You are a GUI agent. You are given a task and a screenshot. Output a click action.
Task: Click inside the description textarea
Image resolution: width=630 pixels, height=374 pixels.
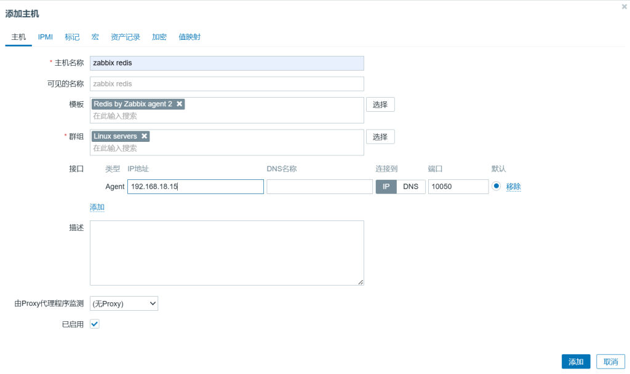click(x=227, y=253)
